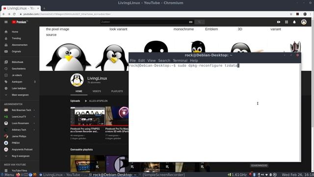This screenshot has height=177, width=314.
Task: Click the YouTube search input field
Action: click(144, 22)
